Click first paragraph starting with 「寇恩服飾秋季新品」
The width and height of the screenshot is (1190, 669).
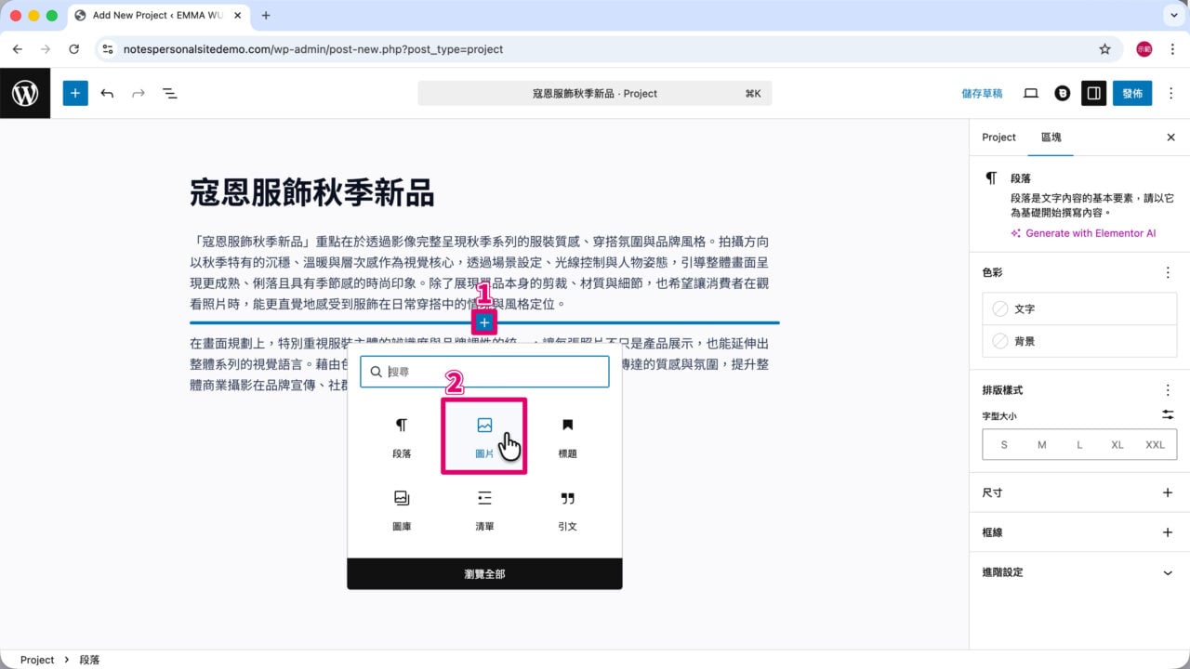click(x=480, y=272)
